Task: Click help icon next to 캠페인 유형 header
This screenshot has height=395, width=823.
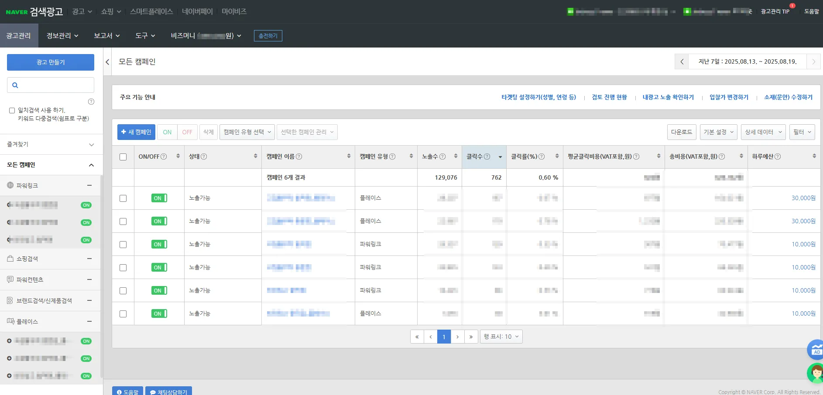Action: 392,157
